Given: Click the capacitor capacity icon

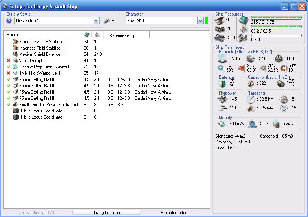Looking at the screenshot, I should pos(251,84).
